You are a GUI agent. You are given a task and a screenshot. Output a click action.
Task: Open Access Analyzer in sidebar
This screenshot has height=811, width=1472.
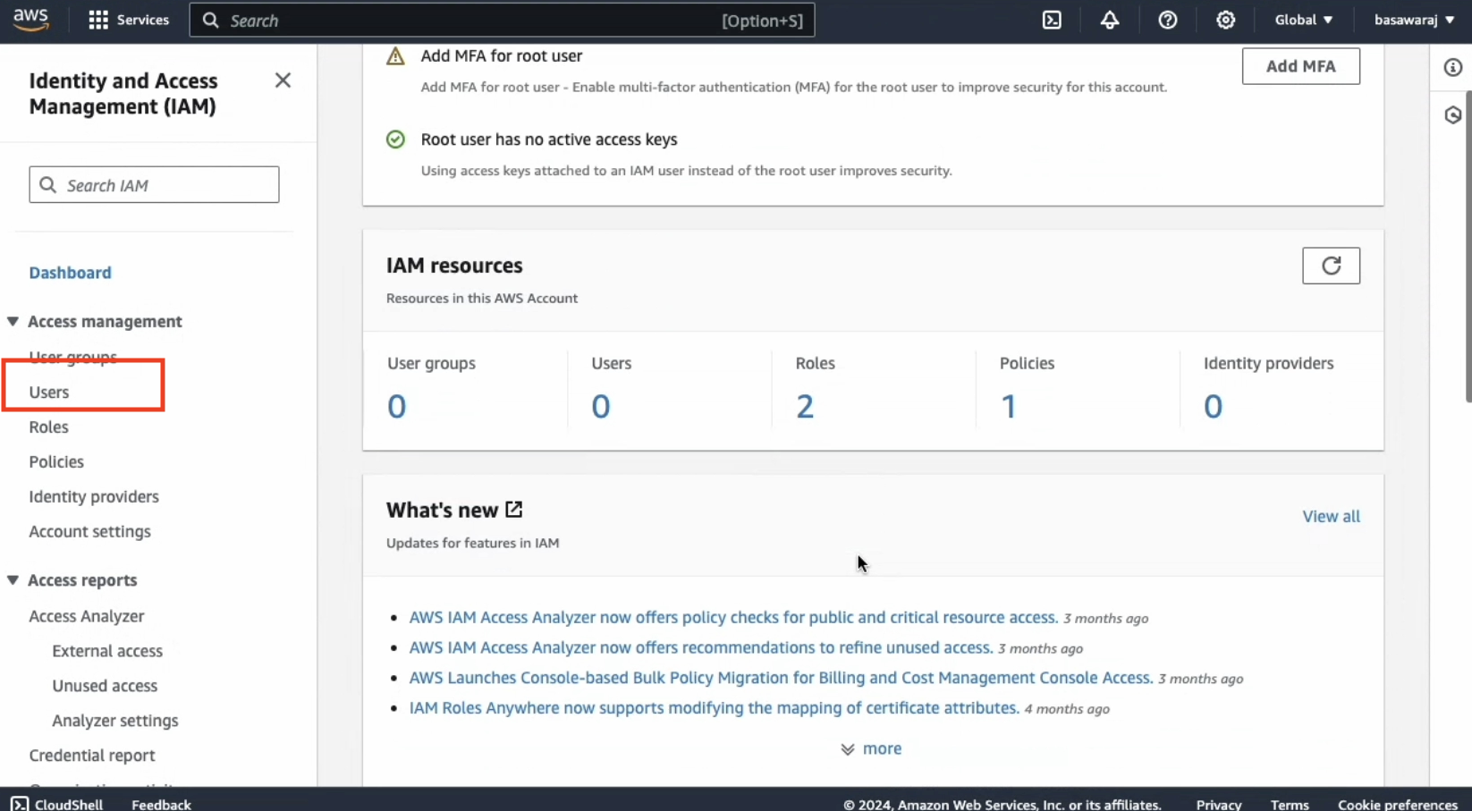pyautogui.click(x=86, y=616)
